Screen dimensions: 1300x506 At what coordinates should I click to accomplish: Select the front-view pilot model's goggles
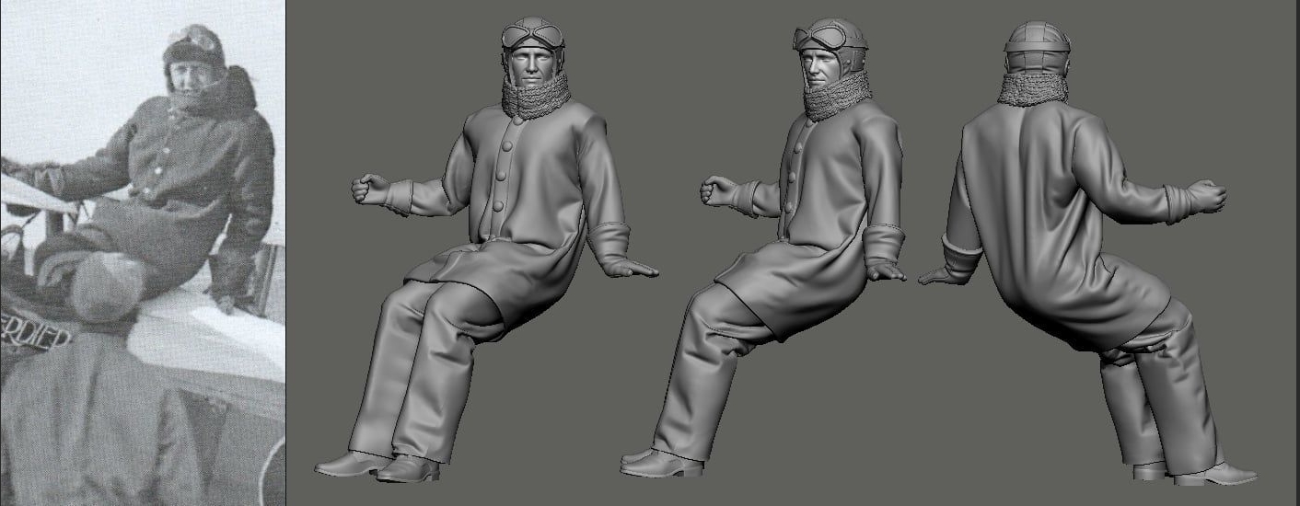[x=532, y=37]
